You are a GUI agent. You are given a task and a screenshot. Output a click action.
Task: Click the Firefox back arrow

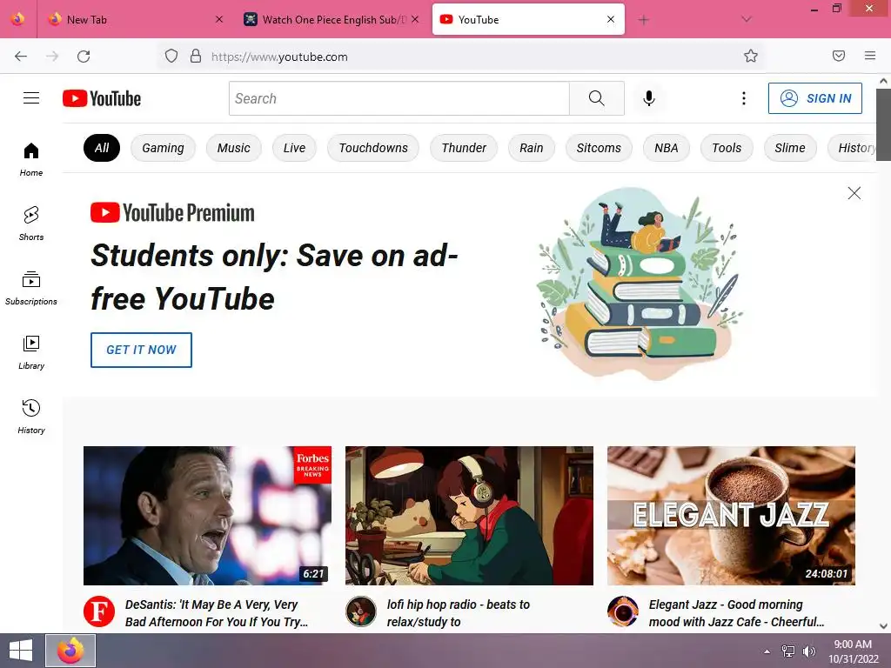tap(21, 57)
